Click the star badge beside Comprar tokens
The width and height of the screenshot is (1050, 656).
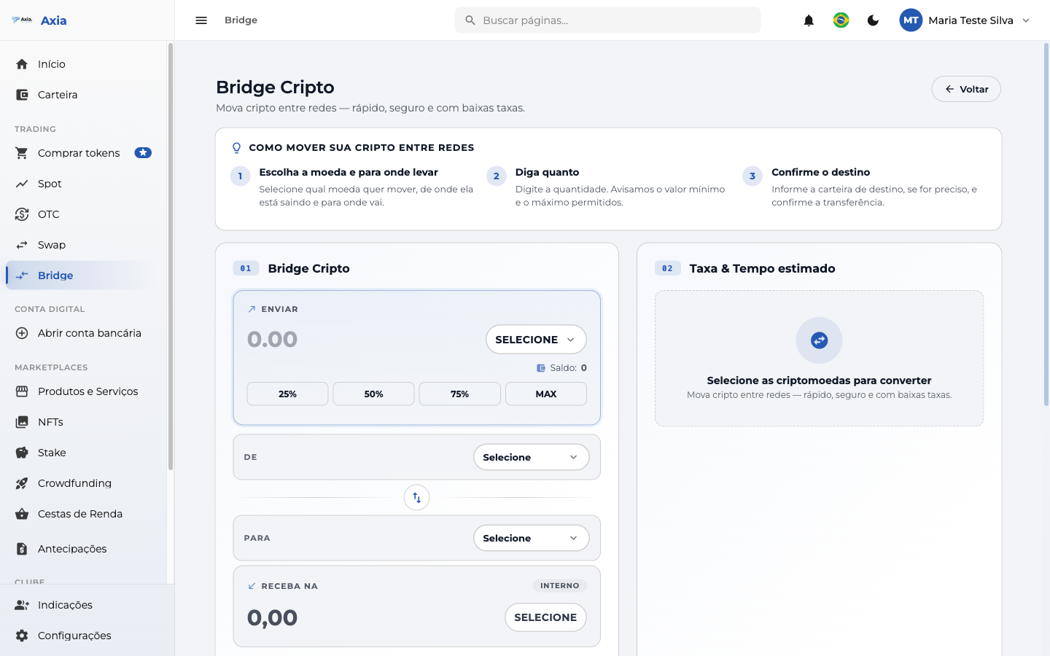click(x=143, y=153)
